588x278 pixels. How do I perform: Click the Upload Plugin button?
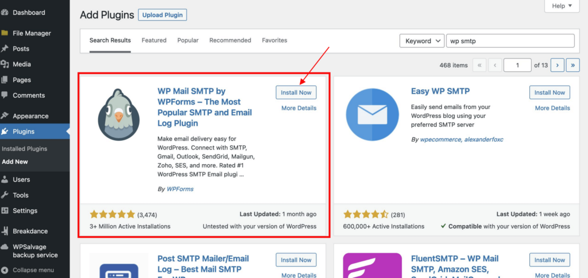[x=162, y=15]
